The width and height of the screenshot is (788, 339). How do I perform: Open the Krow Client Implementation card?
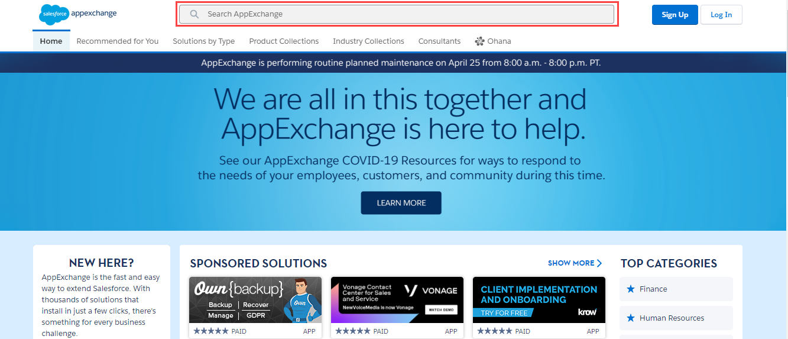coord(539,307)
